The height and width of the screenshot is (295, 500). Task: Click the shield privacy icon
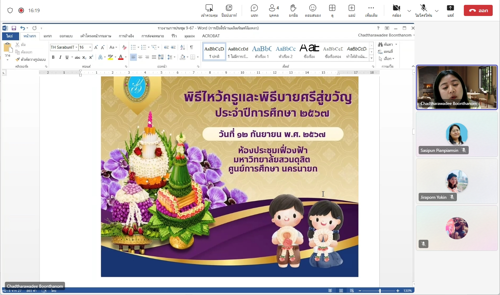[10, 10]
